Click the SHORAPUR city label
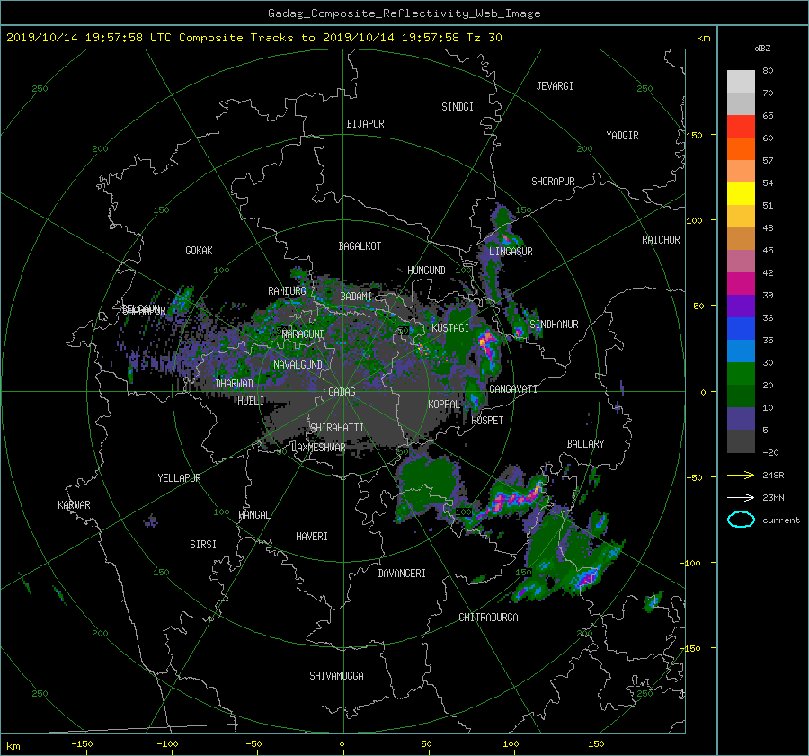Viewport: 809px width, 756px height. [553, 182]
